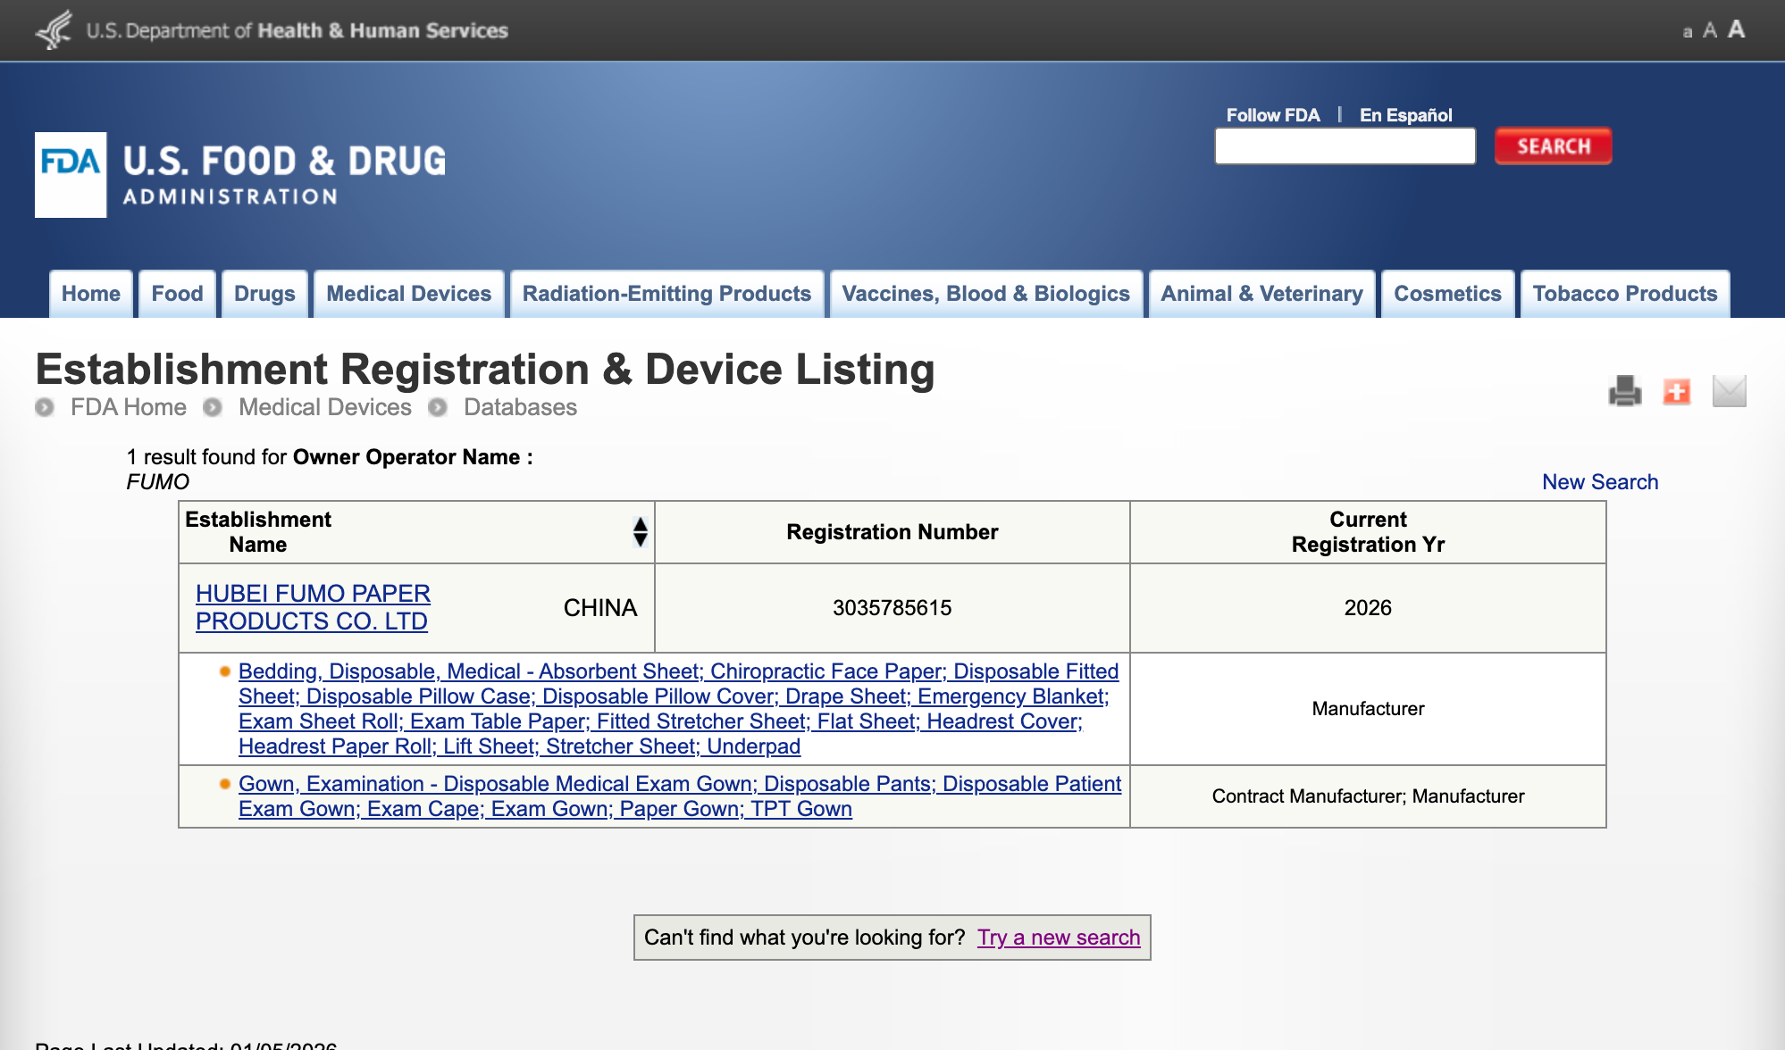Click the Current Registration Yr header
Screen dimensions: 1785x1050
click(x=1368, y=532)
